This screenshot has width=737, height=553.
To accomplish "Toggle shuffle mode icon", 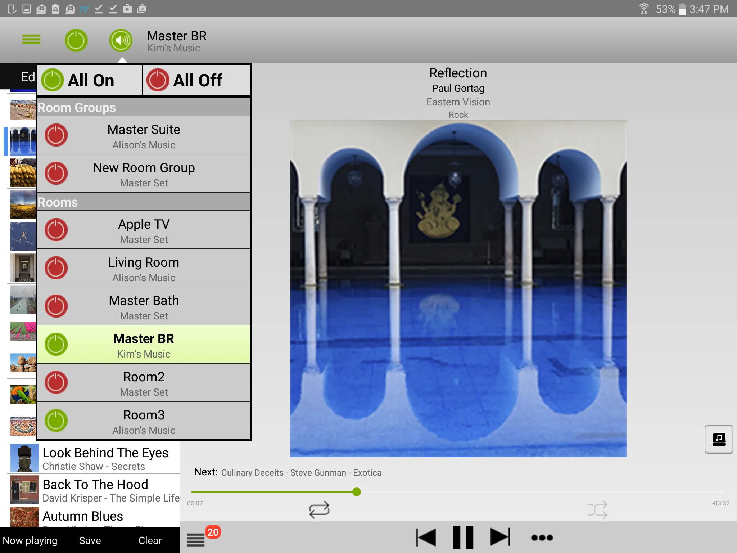I will (x=597, y=510).
